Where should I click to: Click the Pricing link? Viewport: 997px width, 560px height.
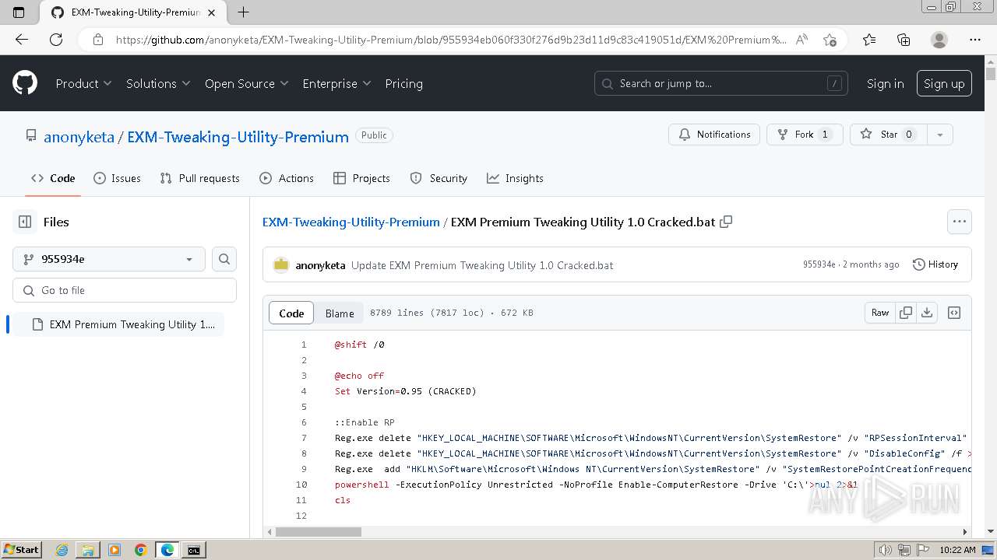403,83
